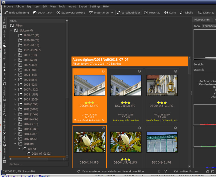
Task: Toggle the Vorschaubilder thumbnails view
Action: coord(129,13)
